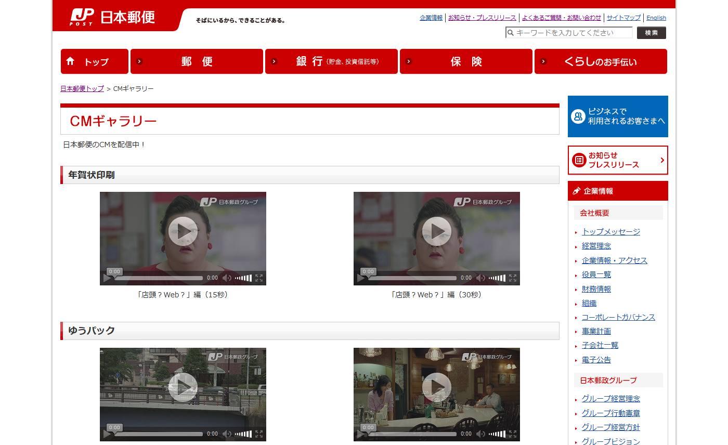Screen dimensions: 728x445
Task: Focus the keyword search input field
Action: coord(569,33)
